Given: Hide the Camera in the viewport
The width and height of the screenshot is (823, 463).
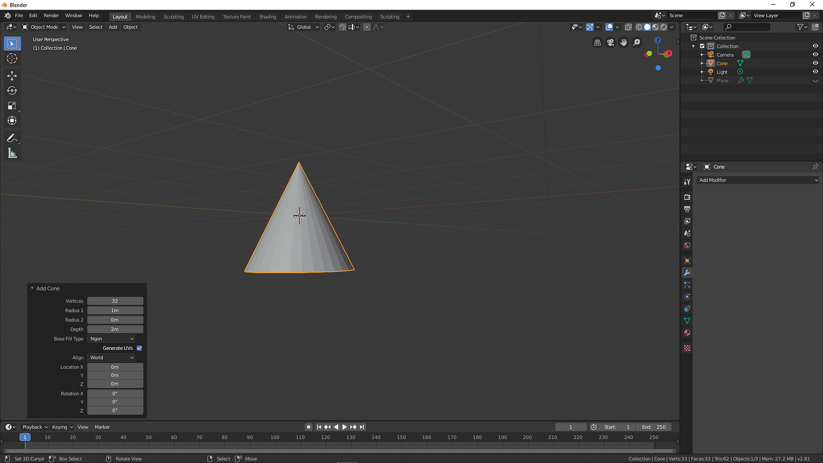Looking at the screenshot, I should (x=815, y=54).
